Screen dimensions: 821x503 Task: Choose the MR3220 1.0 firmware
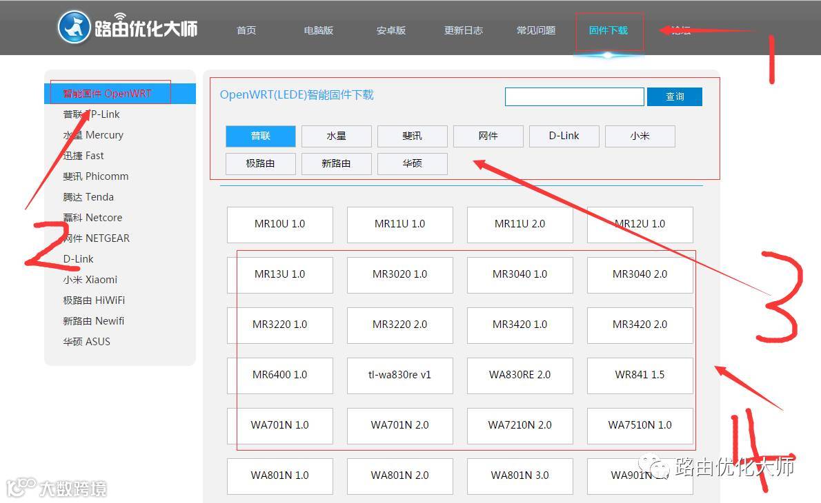(280, 325)
